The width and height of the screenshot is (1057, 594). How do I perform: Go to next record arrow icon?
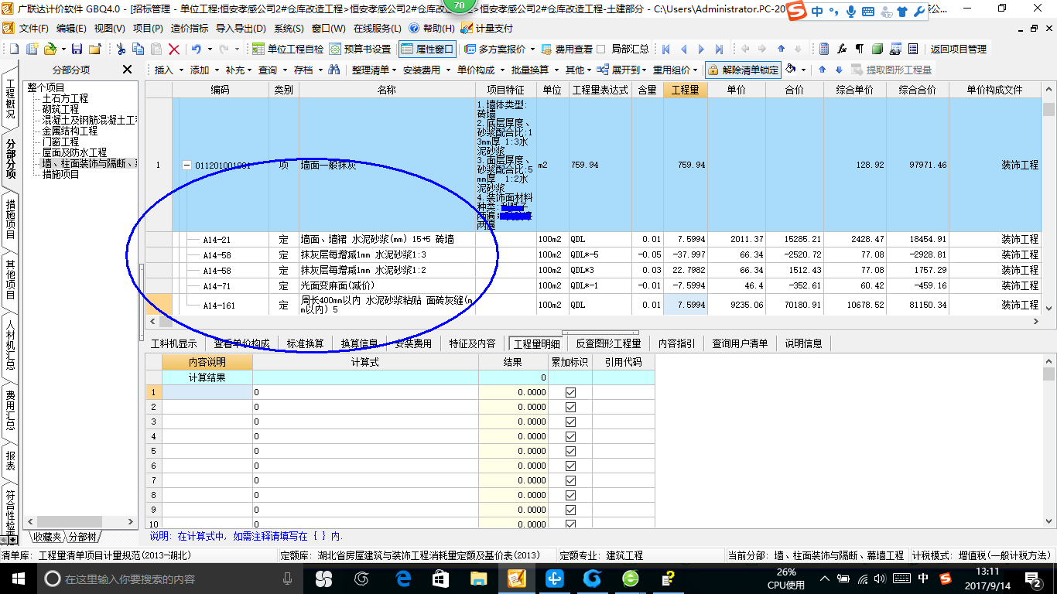click(701, 49)
